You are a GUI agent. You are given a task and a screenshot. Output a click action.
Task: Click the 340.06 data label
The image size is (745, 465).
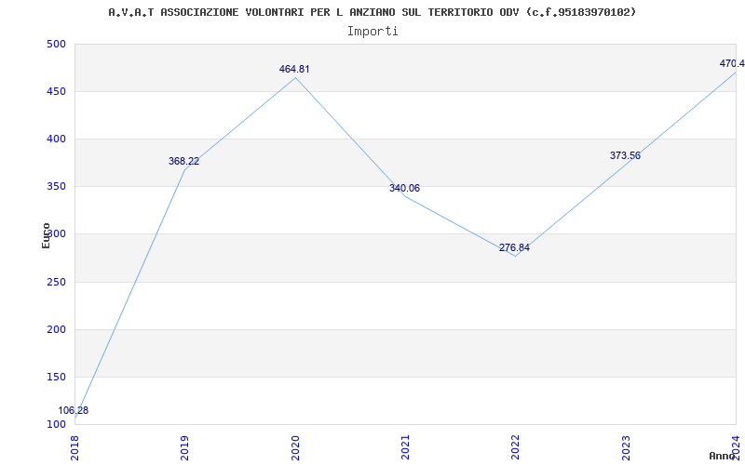404,189
